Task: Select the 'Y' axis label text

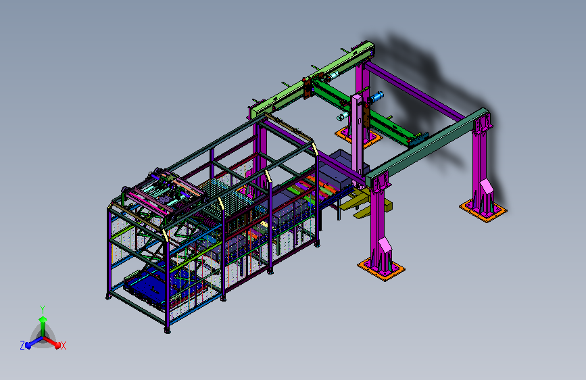Action: (43, 309)
